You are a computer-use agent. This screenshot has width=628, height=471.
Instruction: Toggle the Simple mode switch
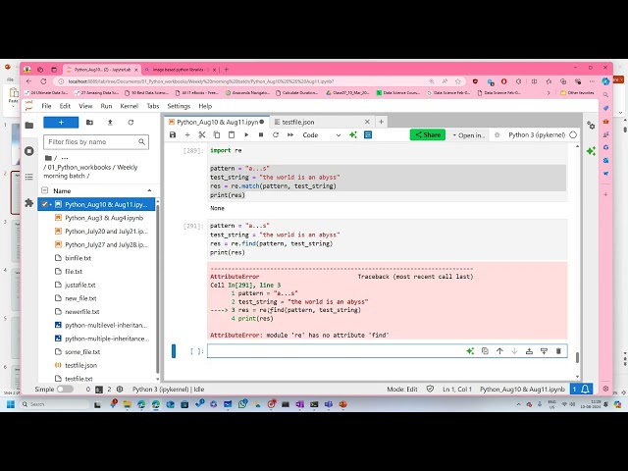pos(65,389)
